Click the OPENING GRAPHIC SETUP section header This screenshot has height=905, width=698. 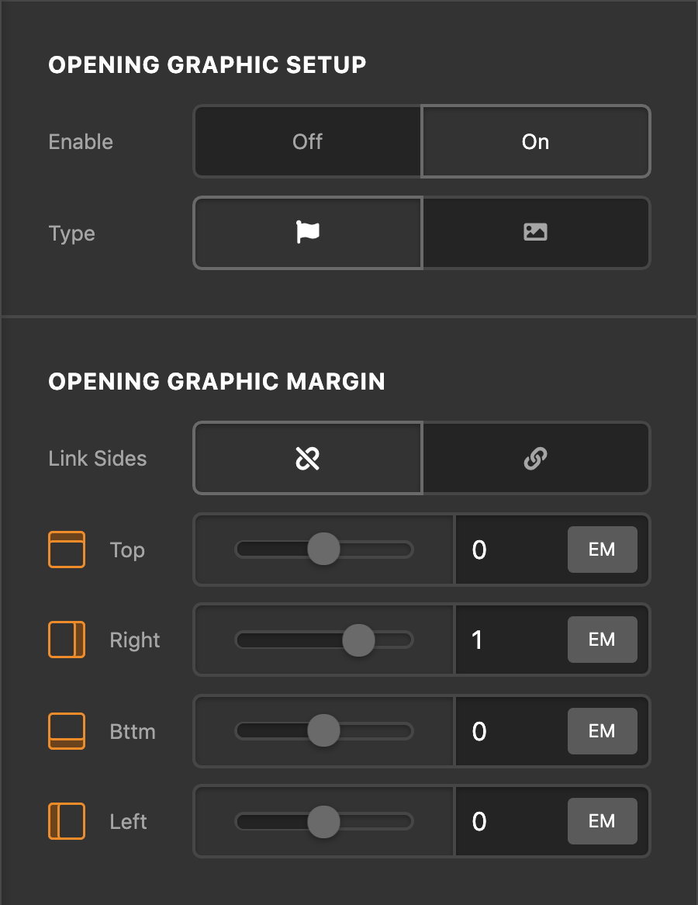point(208,64)
